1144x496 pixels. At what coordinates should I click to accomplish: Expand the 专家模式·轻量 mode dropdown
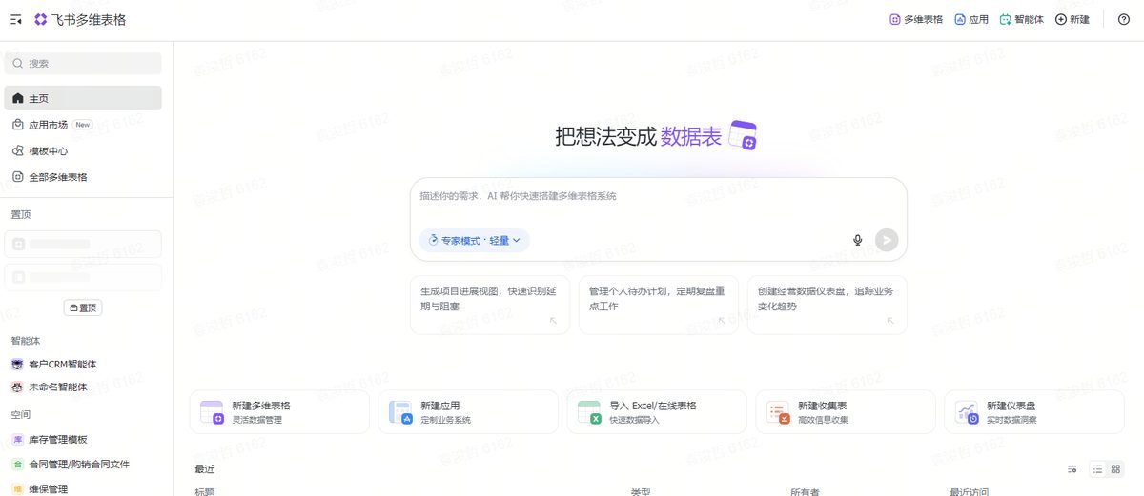point(475,241)
